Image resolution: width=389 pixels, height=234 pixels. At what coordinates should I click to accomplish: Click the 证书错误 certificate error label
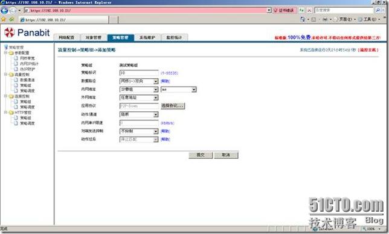286,10
